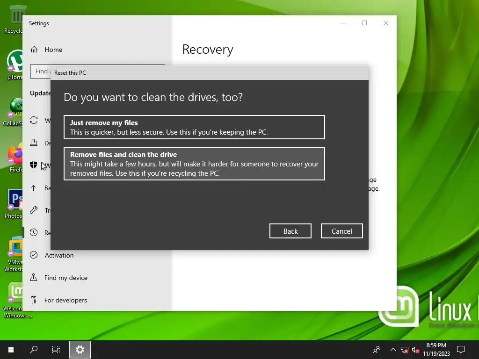Click the Back button in Reset dialog

point(290,231)
